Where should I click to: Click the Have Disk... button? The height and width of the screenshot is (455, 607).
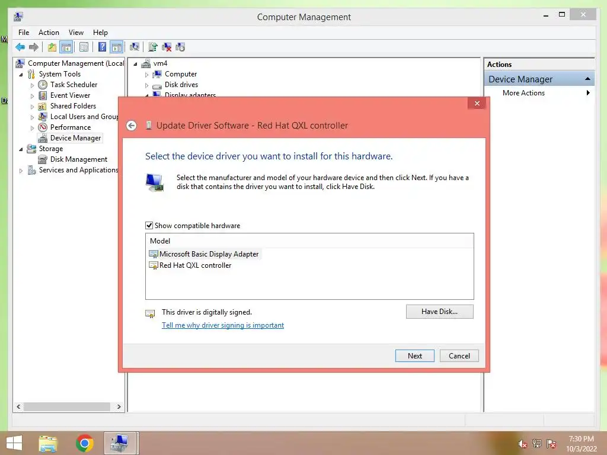pyautogui.click(x=439, y=312)
